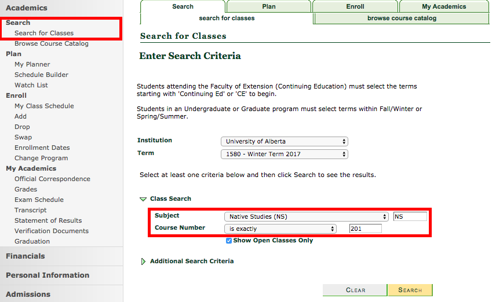Open the My Academics tab
The image size is (492, 302).
(x=443, y=7)
